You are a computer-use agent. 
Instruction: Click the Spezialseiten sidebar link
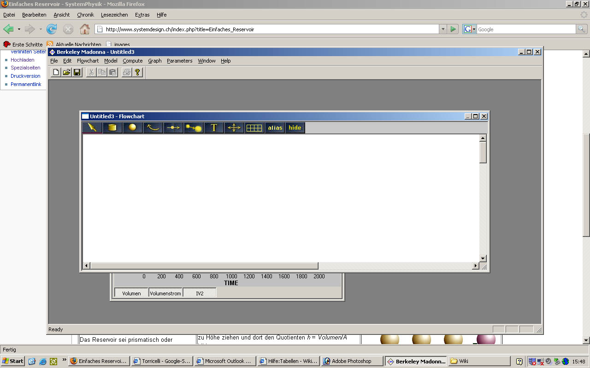[x=25, y=68]
